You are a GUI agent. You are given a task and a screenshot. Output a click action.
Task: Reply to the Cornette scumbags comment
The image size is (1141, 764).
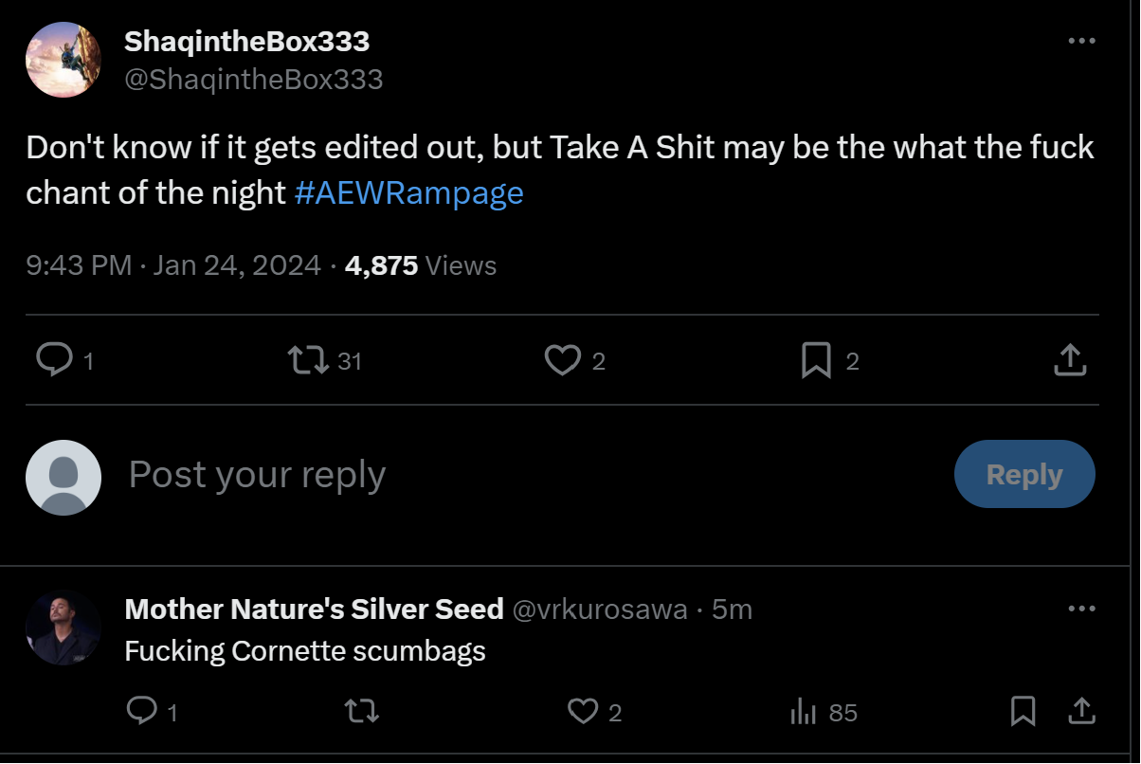[x=141, y=711]
